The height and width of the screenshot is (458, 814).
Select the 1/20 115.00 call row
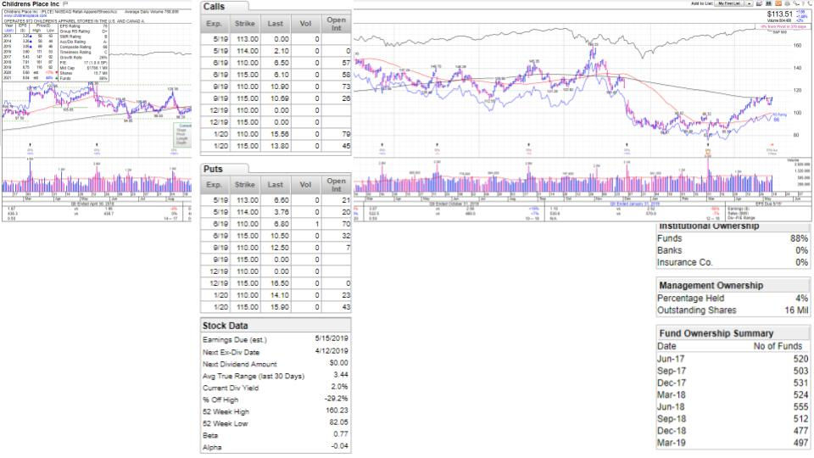[x=276, y=147]
